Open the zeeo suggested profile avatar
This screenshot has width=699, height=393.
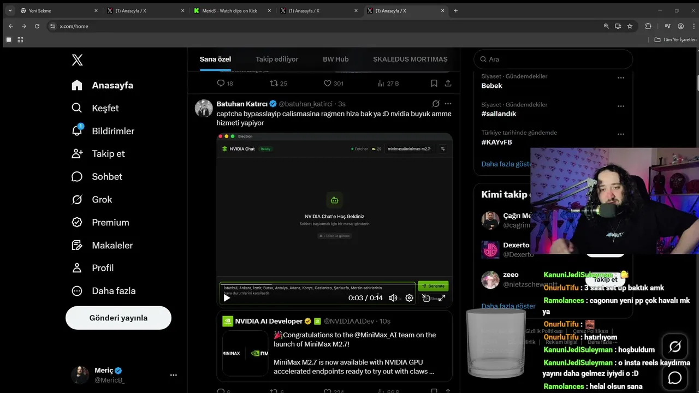coord(490,279)
